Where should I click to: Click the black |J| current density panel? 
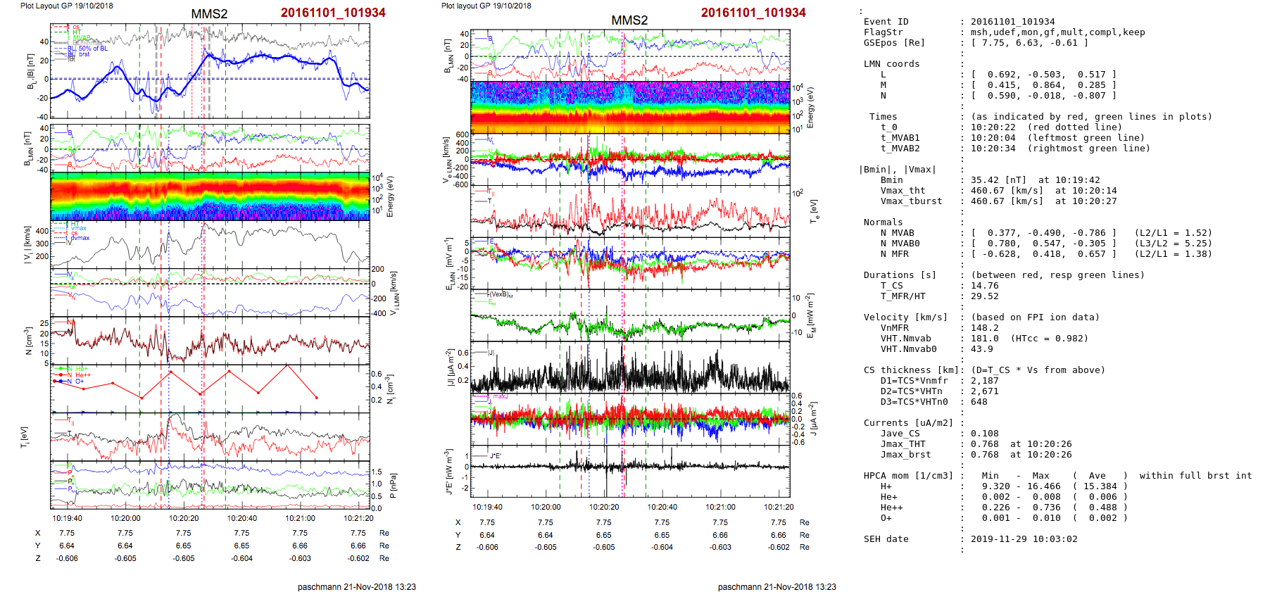coord(630,367)
